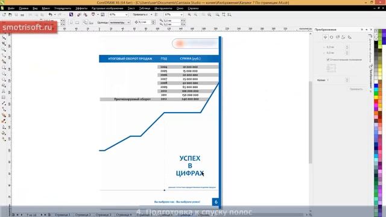Pick the blue color swatch in palette

point(376,86)
